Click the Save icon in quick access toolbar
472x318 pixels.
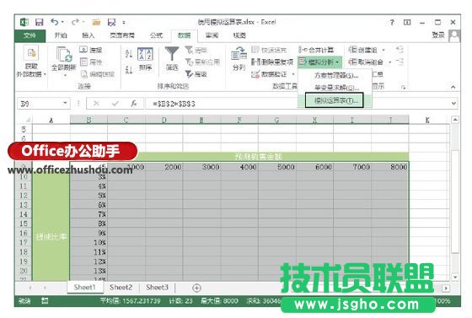(39, 22)
